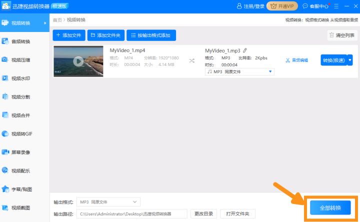The width and height of the screenshot is (360, 222).
Task: Click the 字幕/贴图 star icon
Action: (5, 189)
